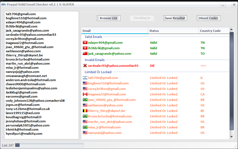Click the BE country code cell
238x149 pixels.
pyautogui.click(x=202, y=111)
